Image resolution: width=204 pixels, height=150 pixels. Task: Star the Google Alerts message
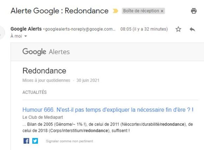(178, 29)
